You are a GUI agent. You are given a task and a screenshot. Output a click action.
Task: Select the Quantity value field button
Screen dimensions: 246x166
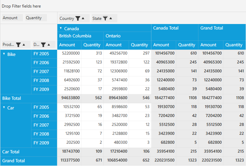coord(36,18)
